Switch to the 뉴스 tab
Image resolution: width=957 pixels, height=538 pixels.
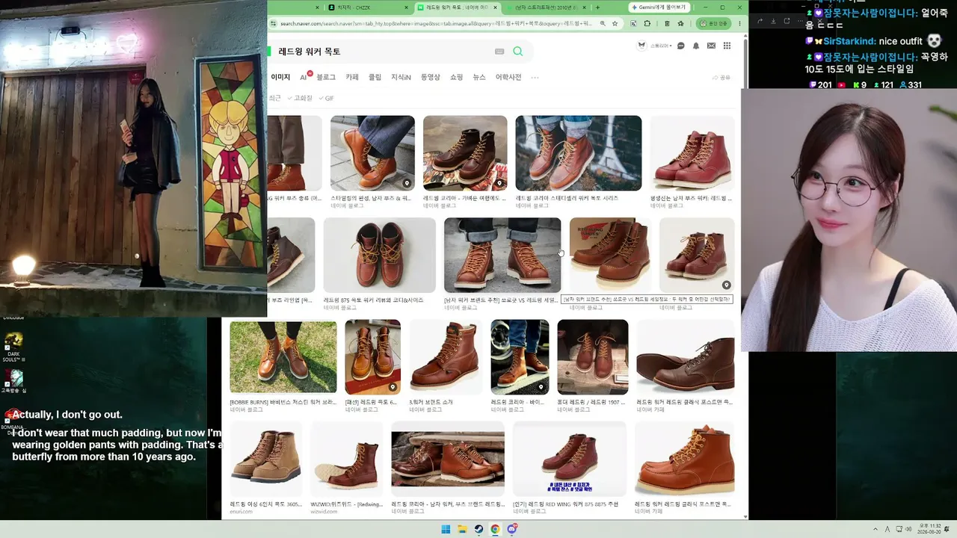(x=478, y=77)
